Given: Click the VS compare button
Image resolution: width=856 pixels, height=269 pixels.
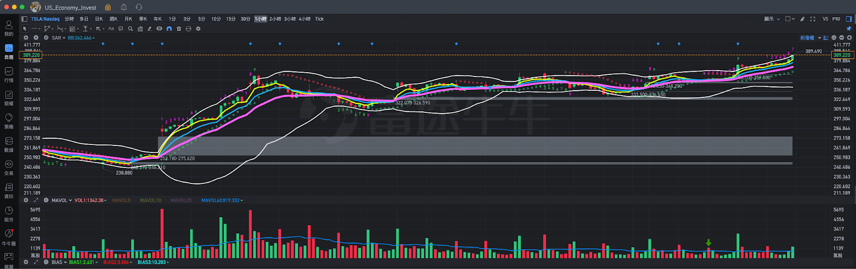Looking at the screenshot, I should (x=826, y=19).
